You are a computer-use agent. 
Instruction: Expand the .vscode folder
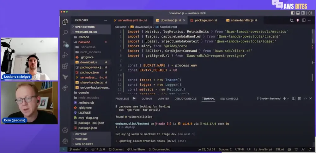[x=91, y=37]
